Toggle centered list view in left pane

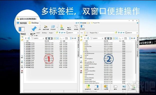click(x=49, y=38)
